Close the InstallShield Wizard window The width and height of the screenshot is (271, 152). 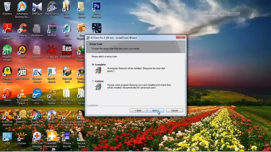181,37
